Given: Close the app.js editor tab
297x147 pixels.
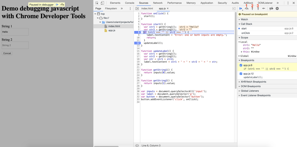Looking at the screenshot, I should 168,8.
